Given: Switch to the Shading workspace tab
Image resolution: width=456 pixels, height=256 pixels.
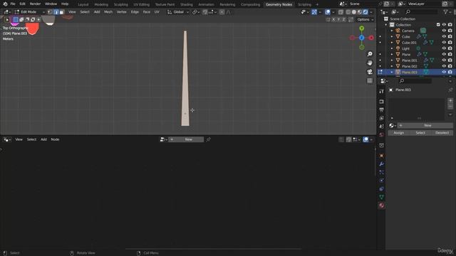Looking at the screenshot, I should click(187, 4).
